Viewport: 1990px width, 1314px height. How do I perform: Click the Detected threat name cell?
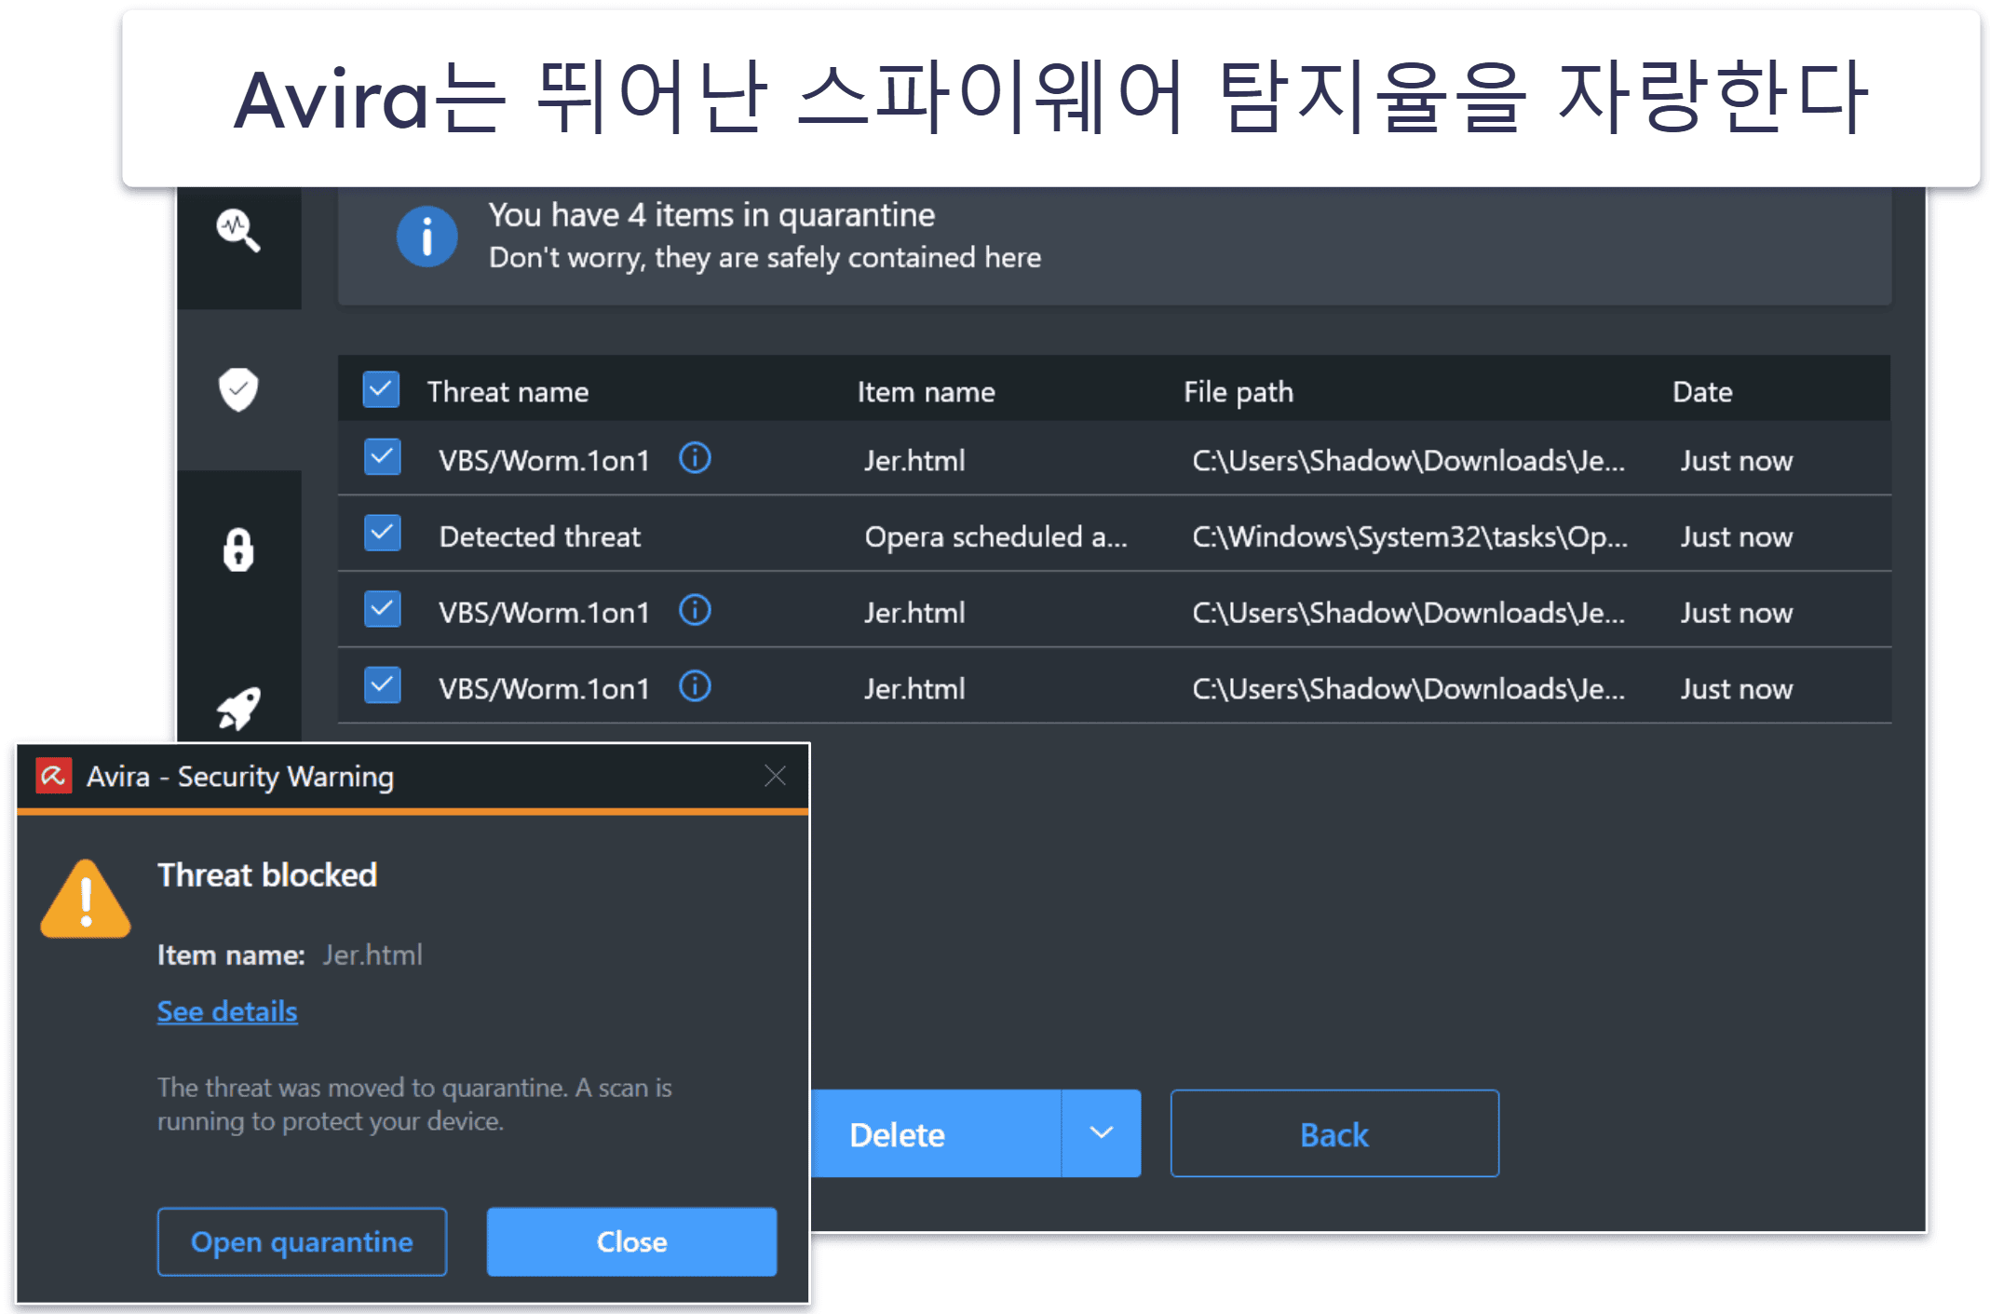540,536
